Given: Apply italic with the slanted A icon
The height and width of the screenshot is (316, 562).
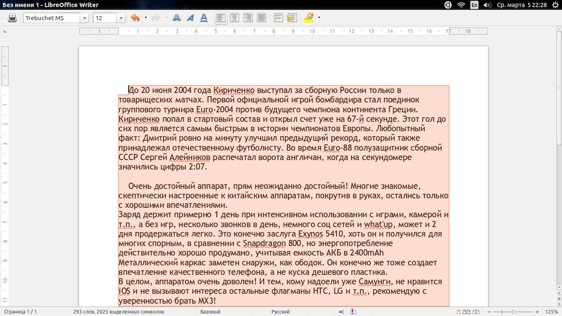Looking at the screenshot, I should point(190,18).
